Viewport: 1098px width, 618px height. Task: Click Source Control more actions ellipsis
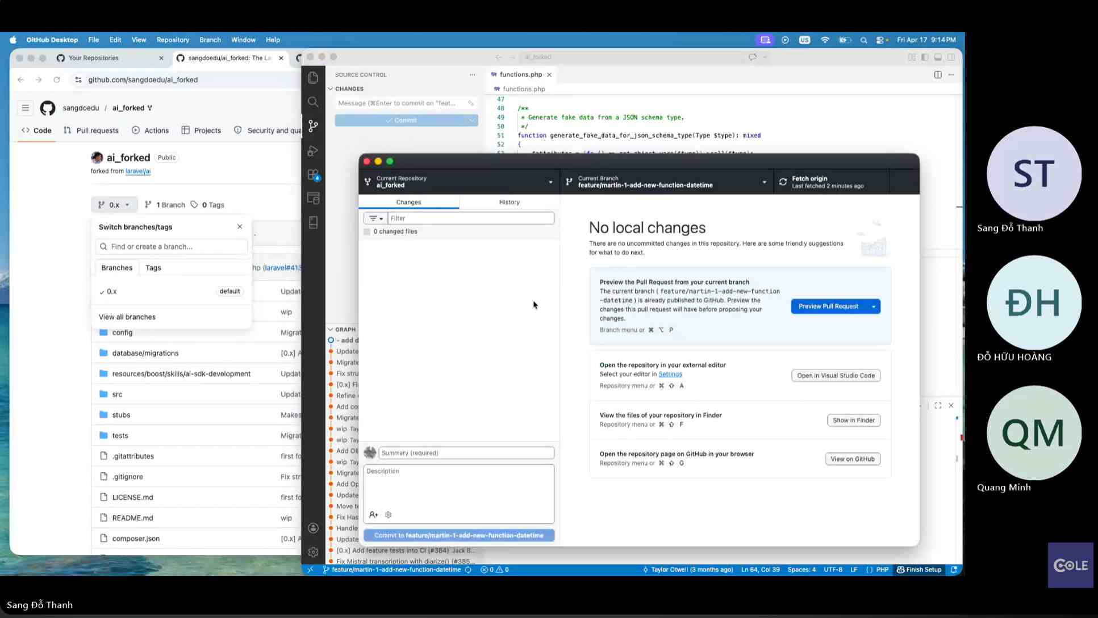point(472,74)
